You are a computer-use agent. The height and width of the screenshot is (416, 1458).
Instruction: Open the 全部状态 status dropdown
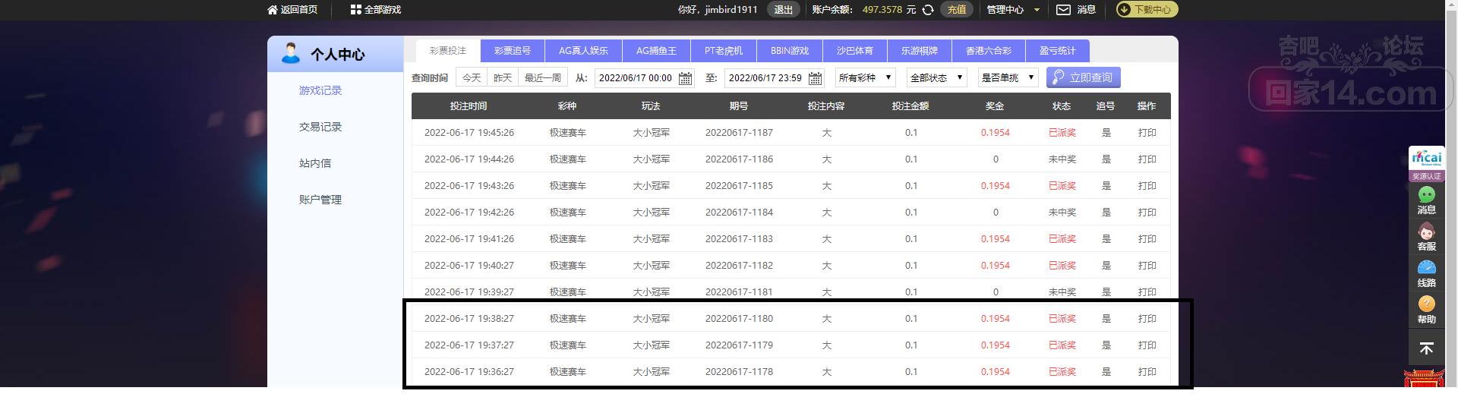936,77
